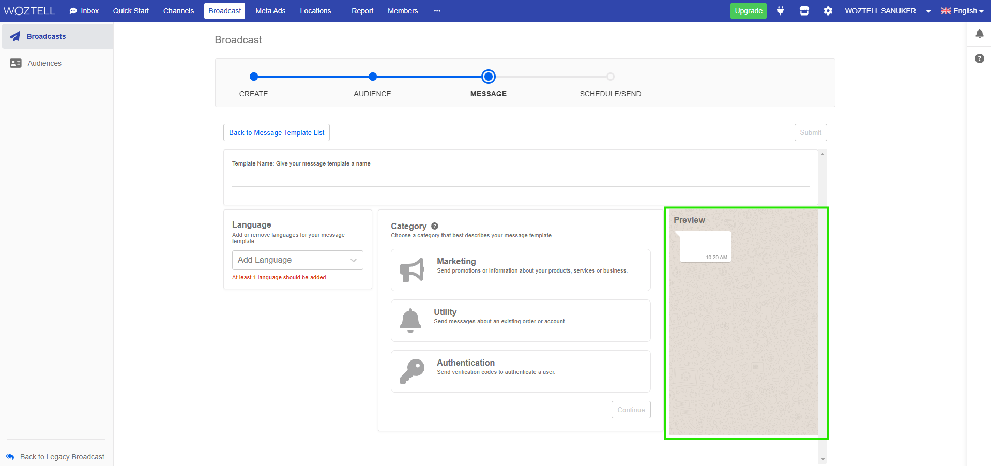991x466 pixels.
Task: Open integrations via the plug icon
Action: 781,10
